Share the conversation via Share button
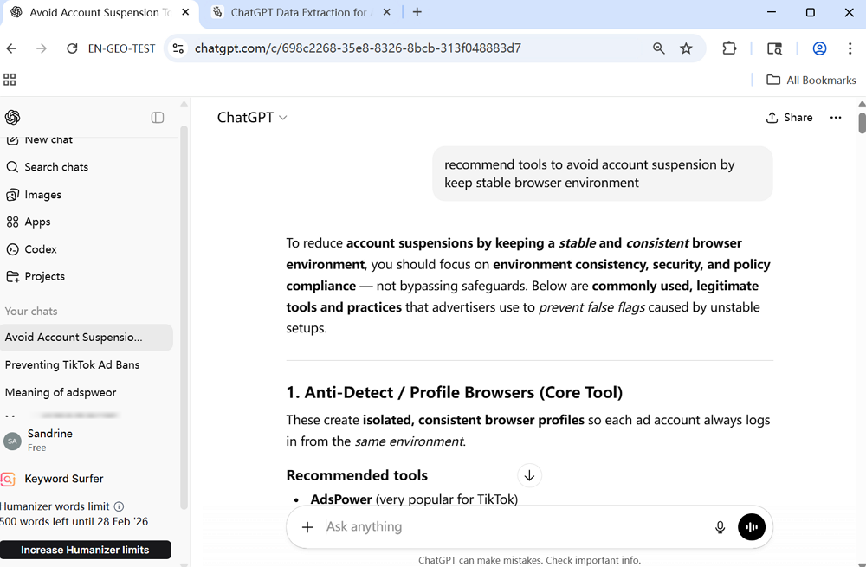 point(788,117)
